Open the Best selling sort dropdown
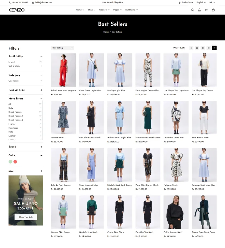 (63, 48)
